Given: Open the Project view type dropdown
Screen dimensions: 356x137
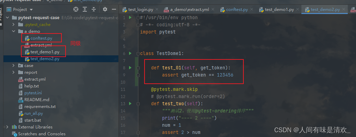Looking at the screenshot, I should pyautogui.click(x=31, y=10).
